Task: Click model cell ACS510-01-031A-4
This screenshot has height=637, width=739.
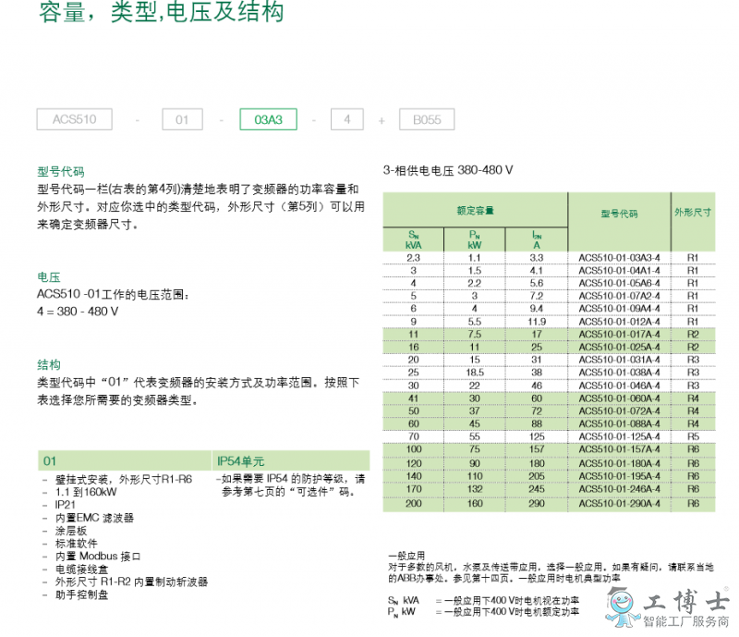Action: click(x=619, y=360)
